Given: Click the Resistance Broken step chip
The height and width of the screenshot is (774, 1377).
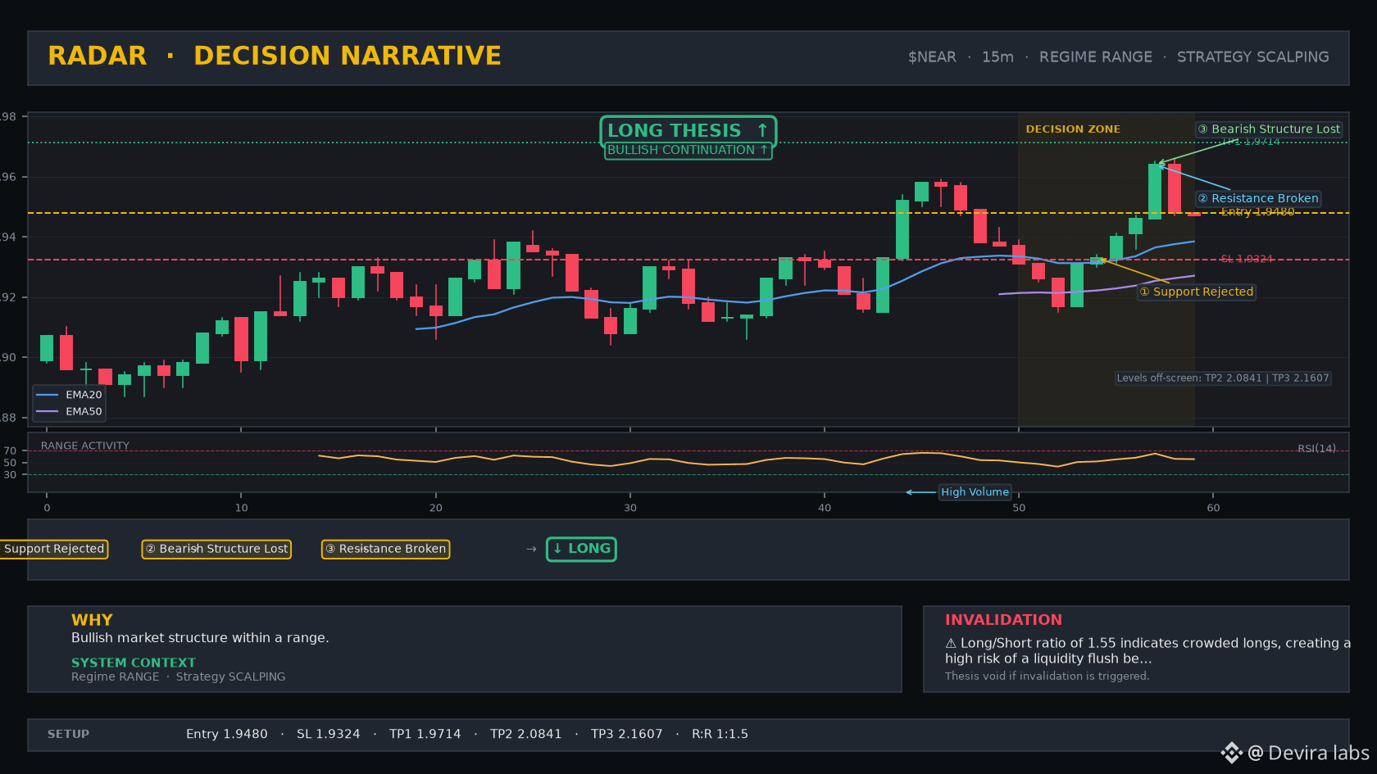Looking at the screenshot, I should click(385, 549).
